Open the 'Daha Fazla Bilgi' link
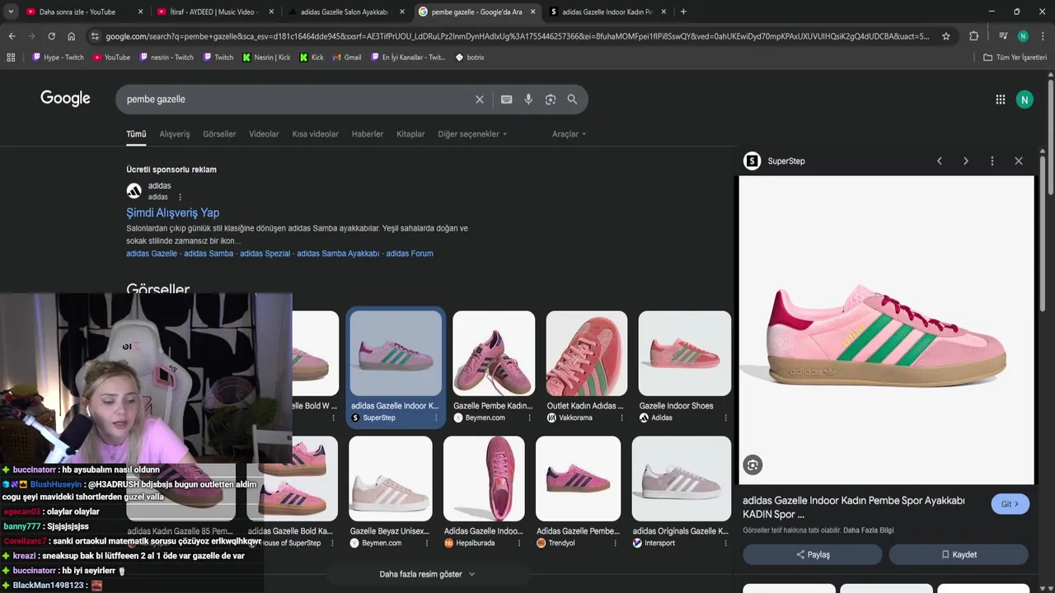Image resolution: width=1055 pixels, height=593 pixels. point(868,530)
